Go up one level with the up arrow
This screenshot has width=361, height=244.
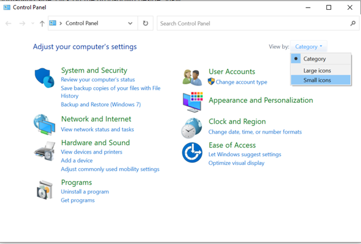tap(42, 23)
